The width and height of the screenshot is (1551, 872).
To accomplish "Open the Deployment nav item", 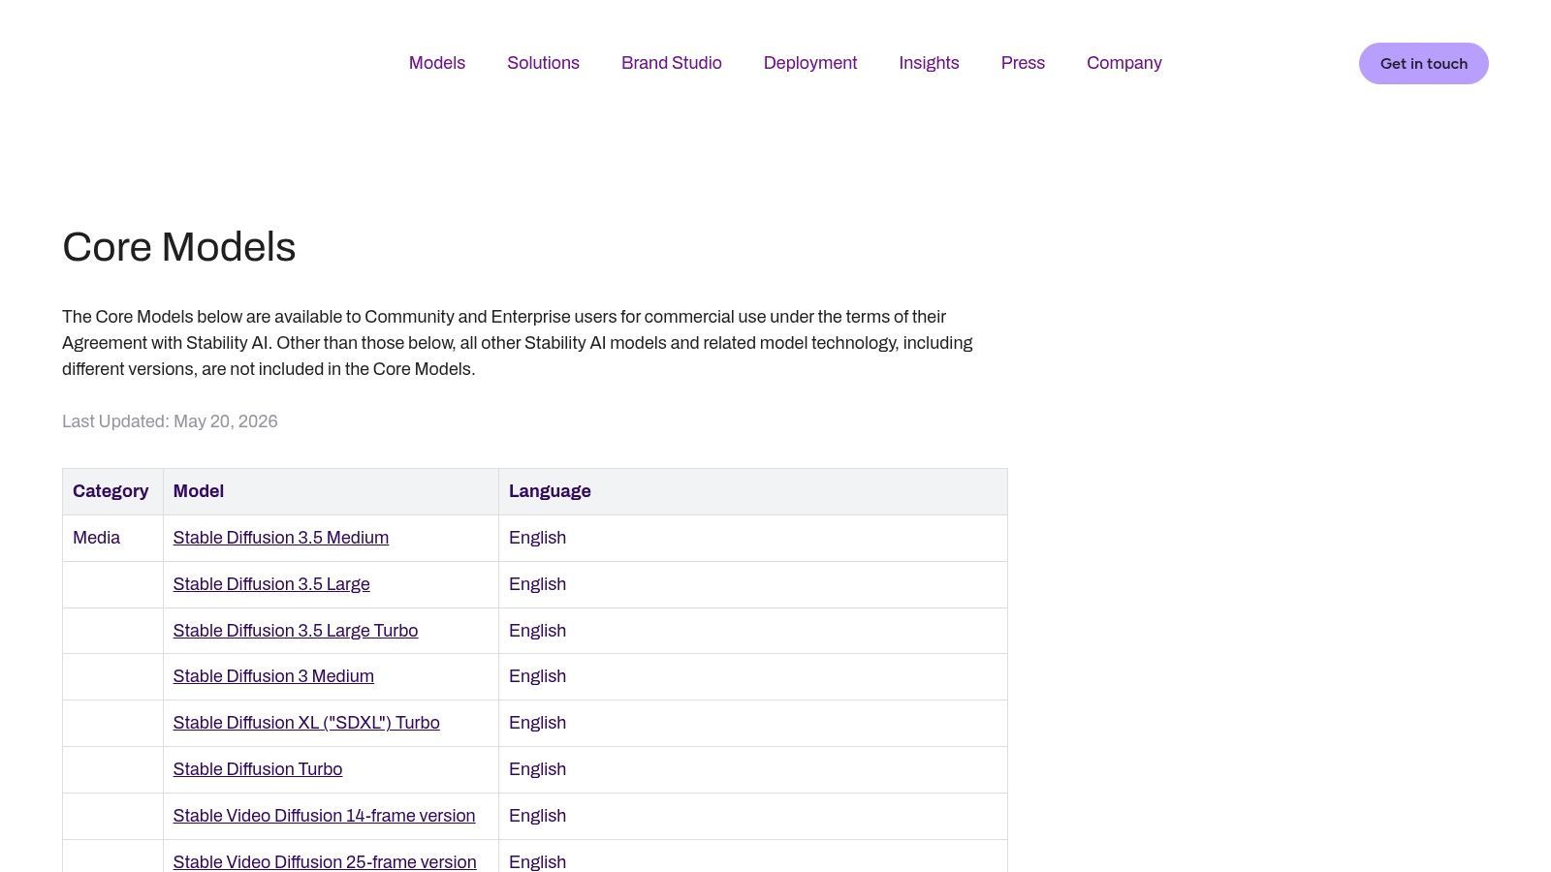I will pos(810,63).
